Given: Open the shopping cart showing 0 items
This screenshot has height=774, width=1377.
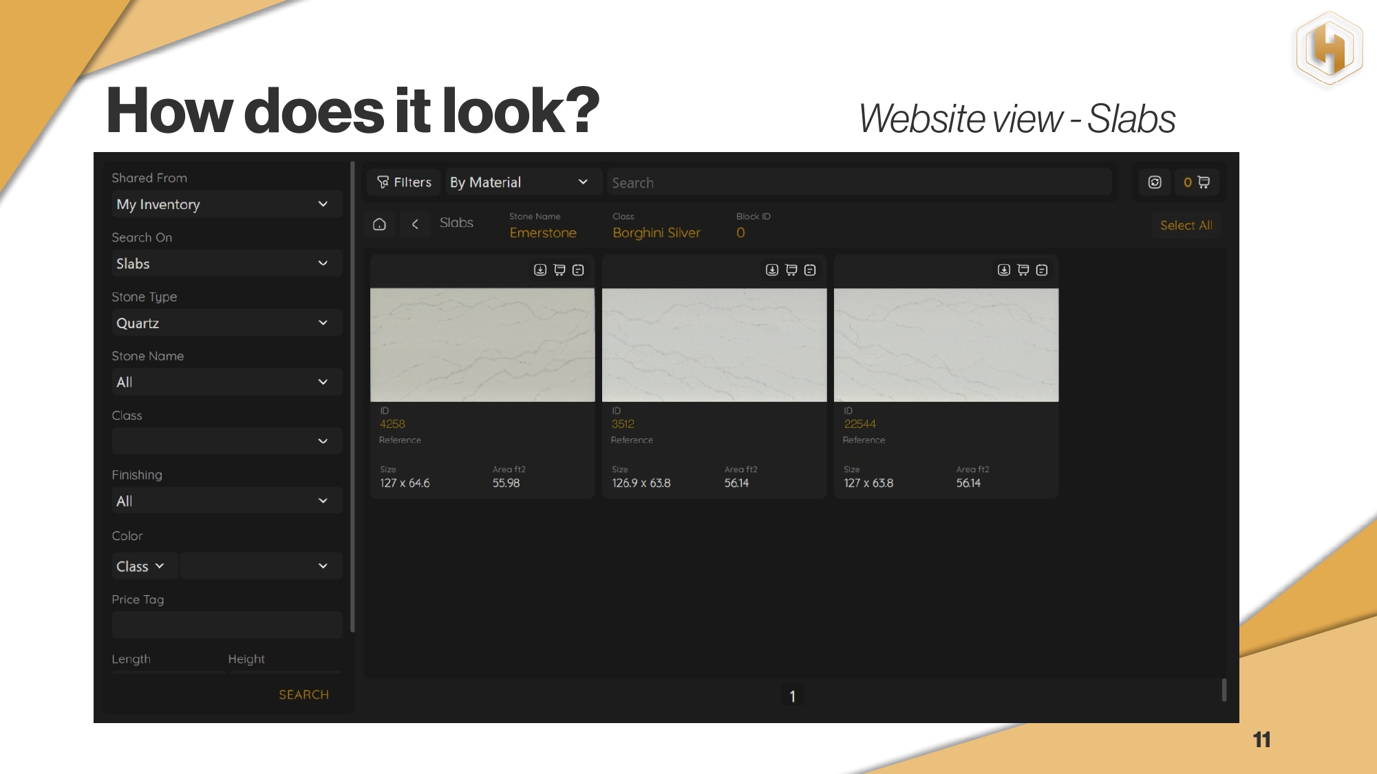Looking at the screenshot, I should pos(1197,182).
